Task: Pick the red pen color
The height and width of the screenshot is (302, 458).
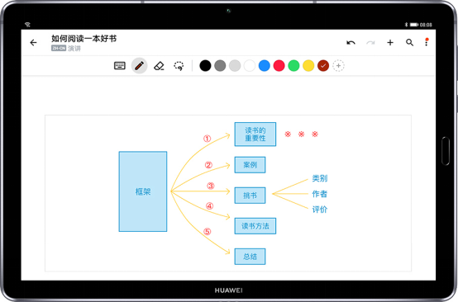Action: 279,65
